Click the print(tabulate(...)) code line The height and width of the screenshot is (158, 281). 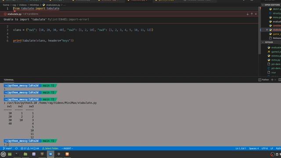point(43,41)
